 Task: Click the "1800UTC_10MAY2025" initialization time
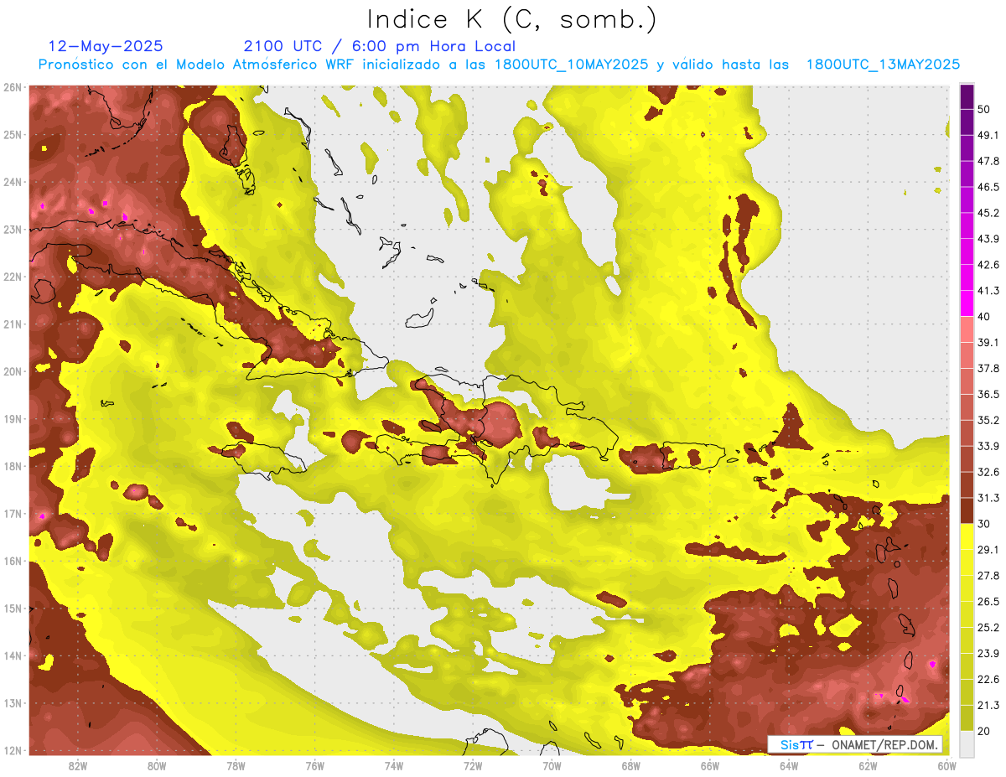pos(571,65)
